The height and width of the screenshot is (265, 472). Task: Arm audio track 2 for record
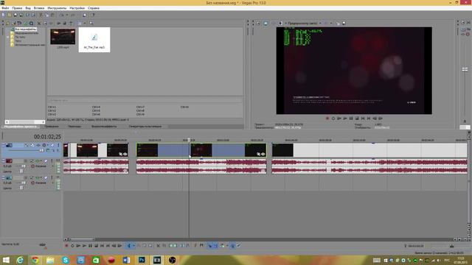click(26, 161)
